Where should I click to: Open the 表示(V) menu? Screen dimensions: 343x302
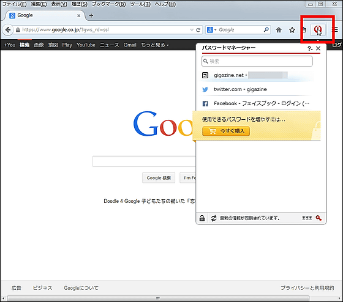[x=59, y=4]
